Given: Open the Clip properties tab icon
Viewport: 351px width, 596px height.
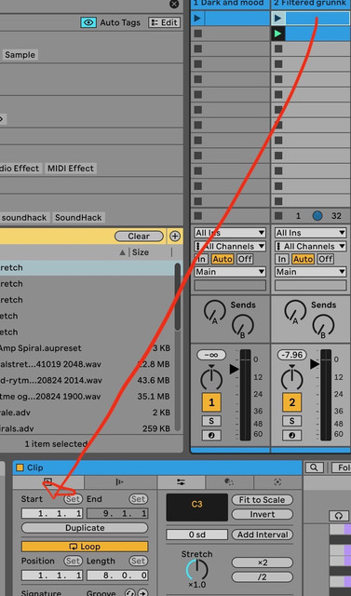Looking at the screenshot, I should (x=48, y=482).
